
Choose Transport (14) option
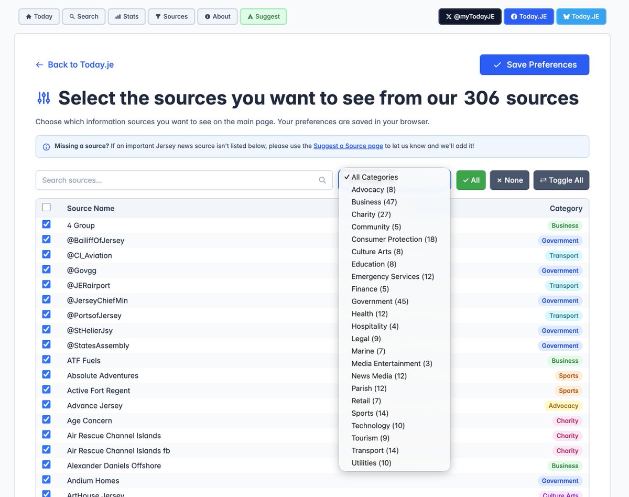point(394,451)
